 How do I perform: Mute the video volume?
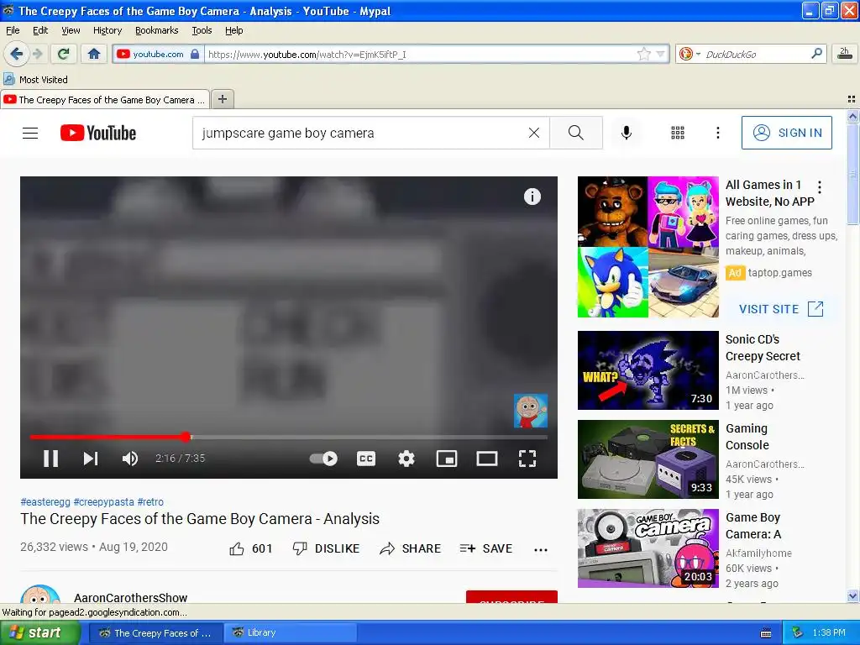click(130, 459)
